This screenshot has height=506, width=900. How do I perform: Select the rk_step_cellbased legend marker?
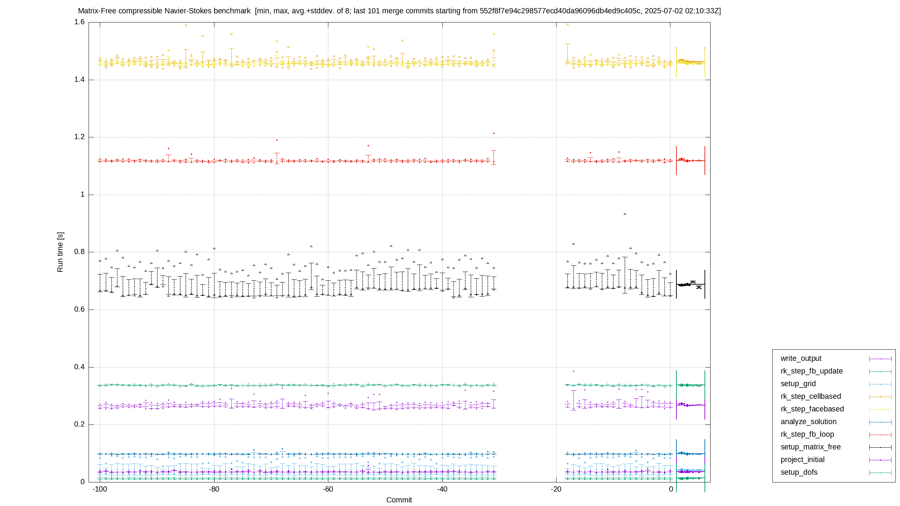point(880,397)
